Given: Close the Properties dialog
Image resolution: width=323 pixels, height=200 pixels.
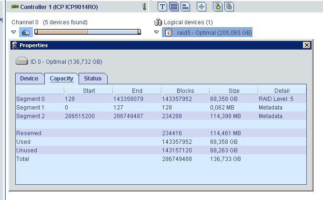Looking at the screenshot, I should coord(306,45).
